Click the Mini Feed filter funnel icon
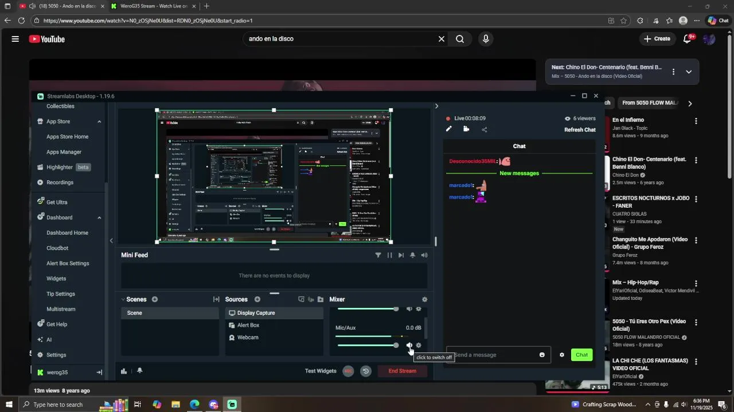The image size is (734, 412). click(378, 255)
